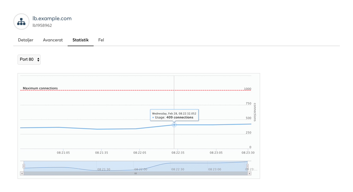The width and height of the screenshot is (353, 192).
Task: Open the Fel tab
Action: (101, 40)
